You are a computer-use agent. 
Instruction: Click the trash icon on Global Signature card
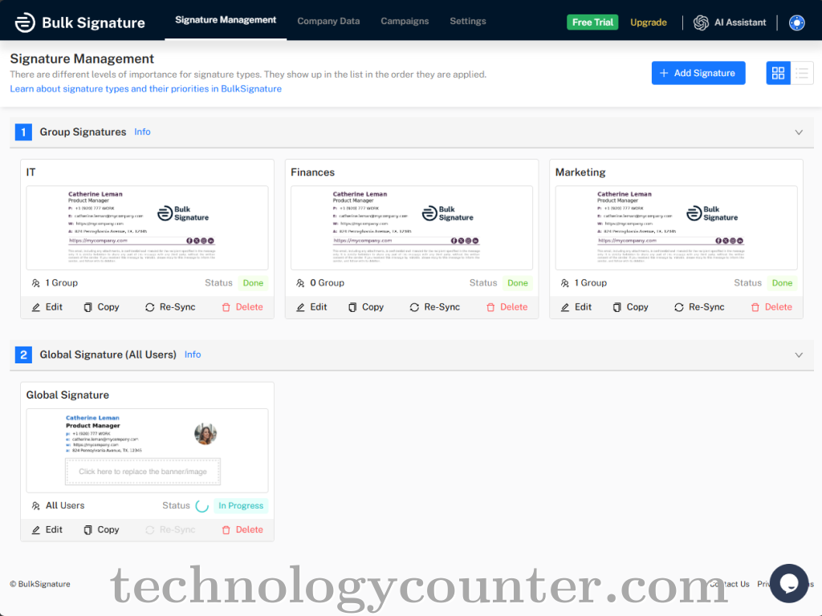tap(226, 530)
